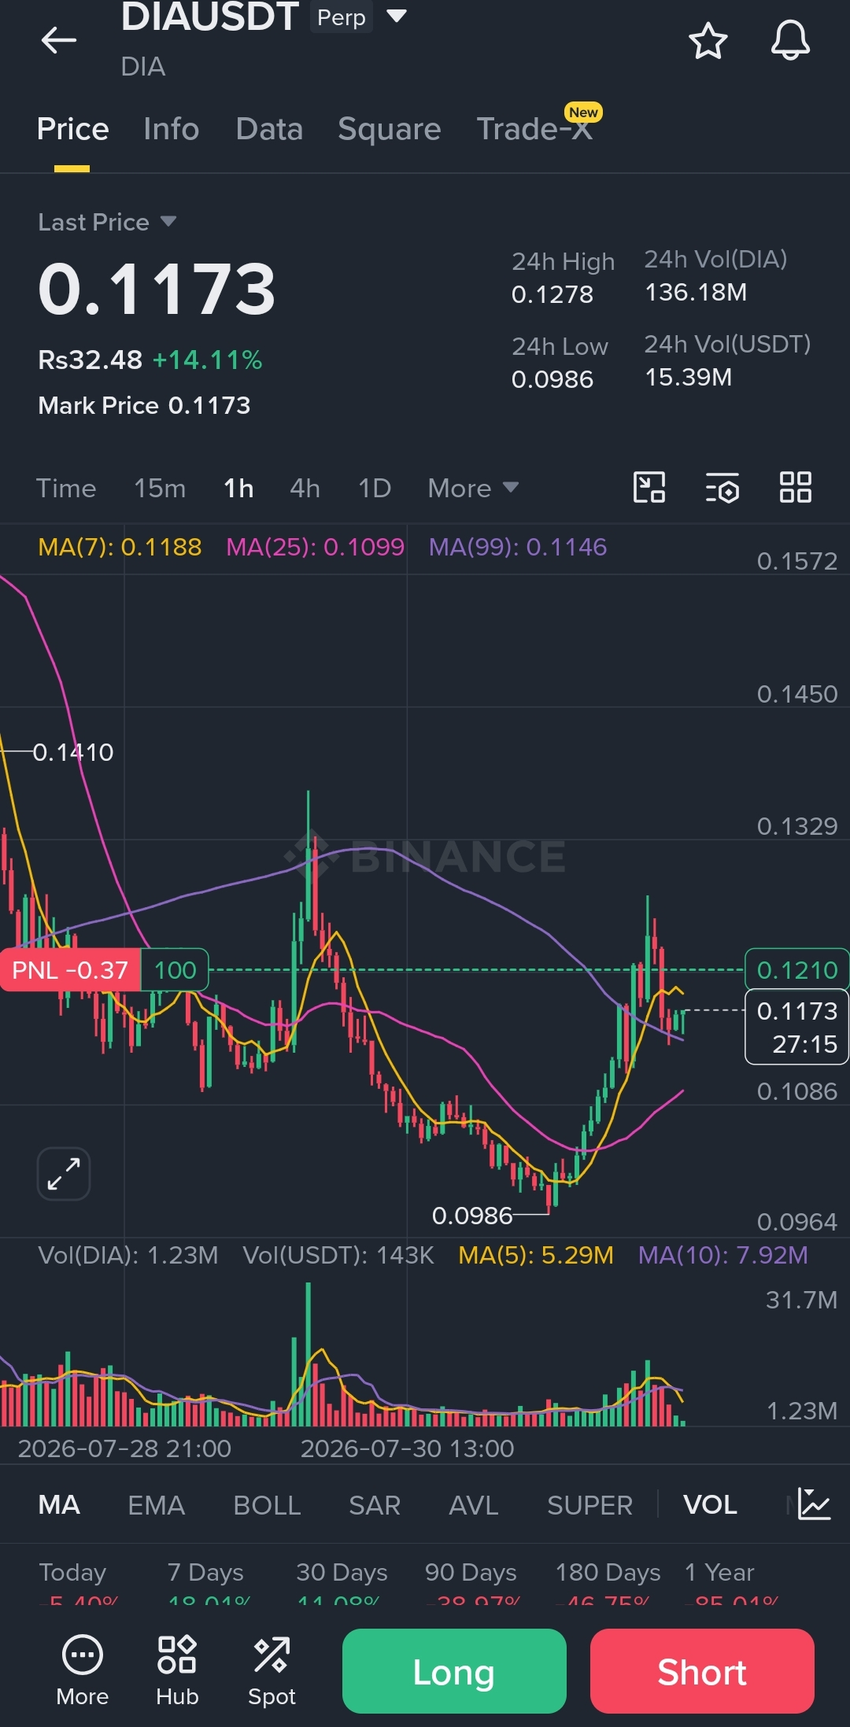This screenshot has height=1727, width=850.
Task: Open the Trade-X tab
Action: click(x=535, y=129)
